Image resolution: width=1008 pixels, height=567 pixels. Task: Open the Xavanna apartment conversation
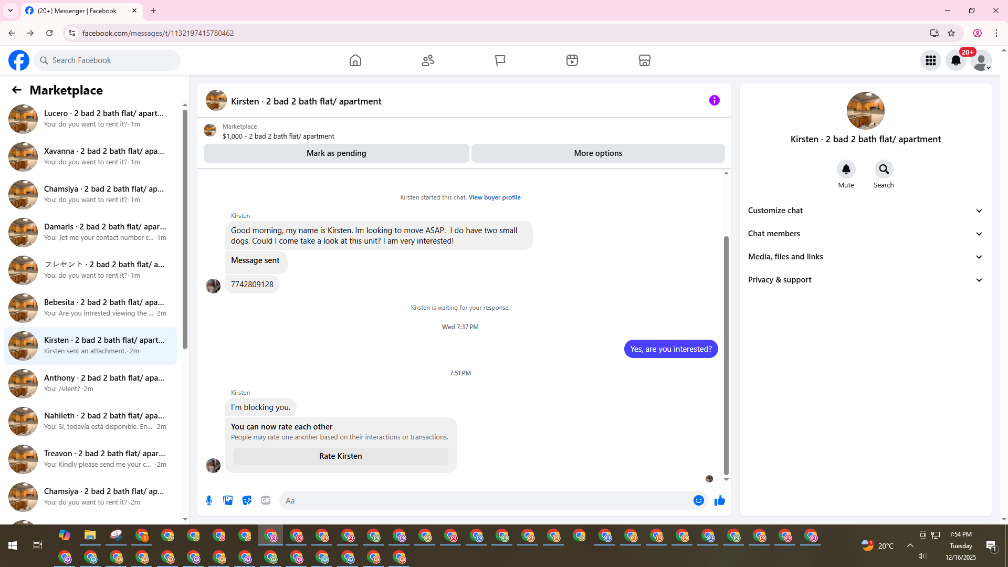click(91, 156)
